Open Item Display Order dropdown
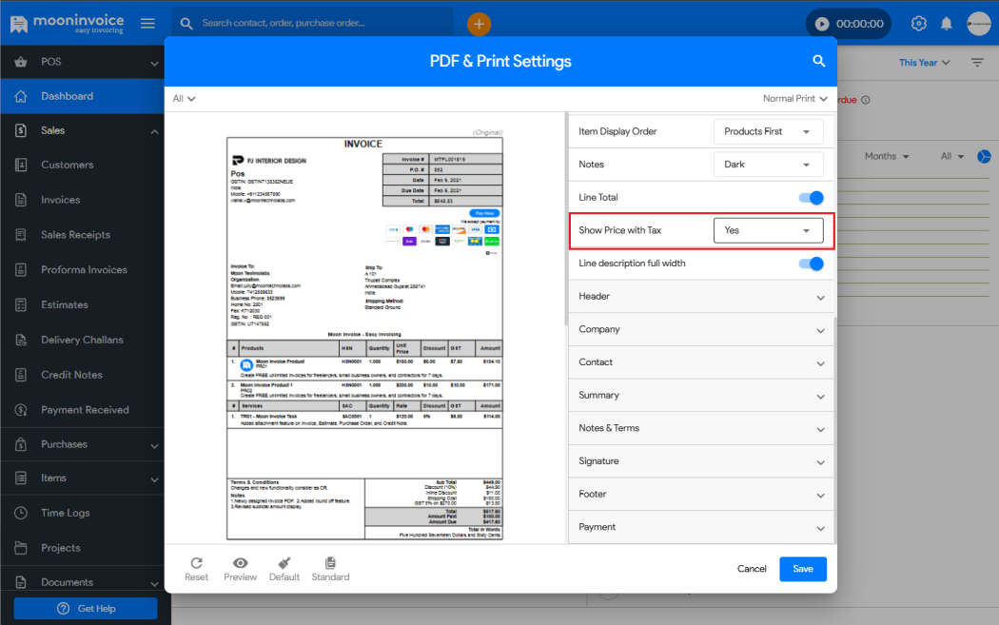 pos(768,131)
